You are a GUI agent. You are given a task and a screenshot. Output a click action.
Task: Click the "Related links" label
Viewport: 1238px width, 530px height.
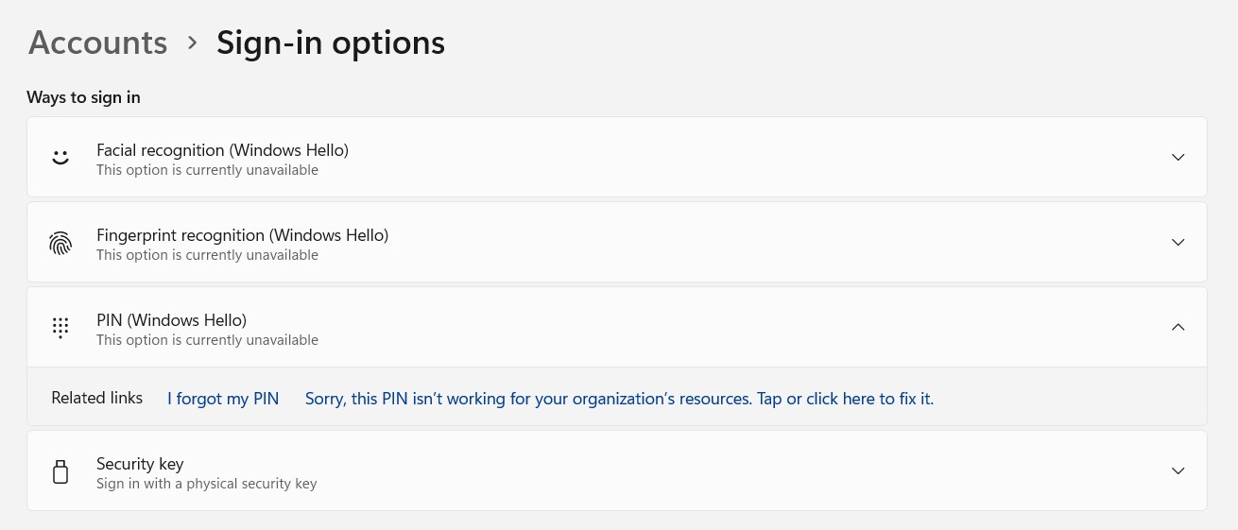[97, 398]
